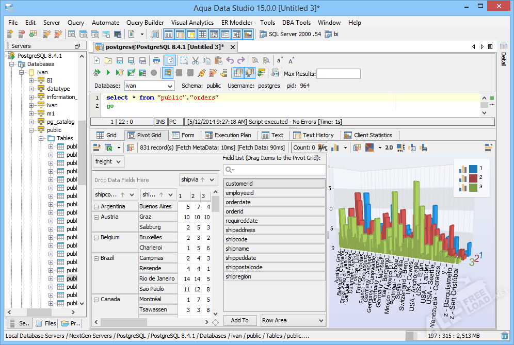Switch to the Execution Plan tab
This screenshot has width=514, height=345.
(x=228, y=135)
